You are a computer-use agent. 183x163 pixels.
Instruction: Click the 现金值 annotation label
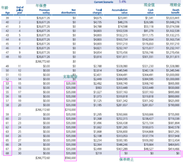(x=149, y=5)
